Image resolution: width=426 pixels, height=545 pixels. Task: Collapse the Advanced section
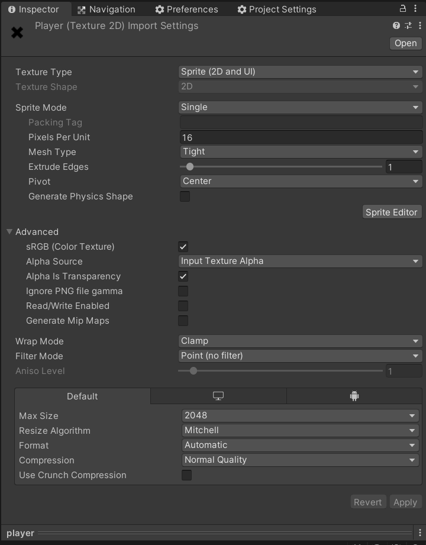[8, 231]
